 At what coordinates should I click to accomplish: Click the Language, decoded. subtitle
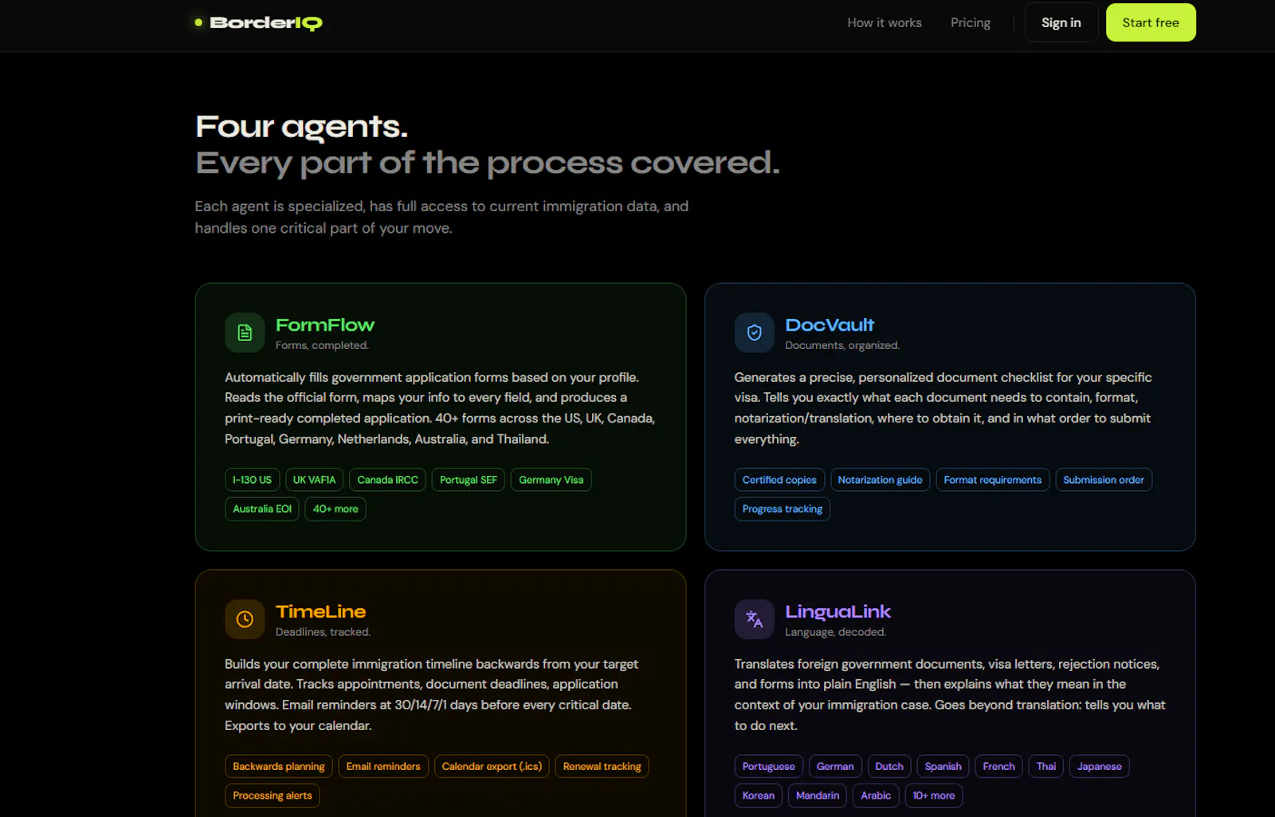pos(835,632)
